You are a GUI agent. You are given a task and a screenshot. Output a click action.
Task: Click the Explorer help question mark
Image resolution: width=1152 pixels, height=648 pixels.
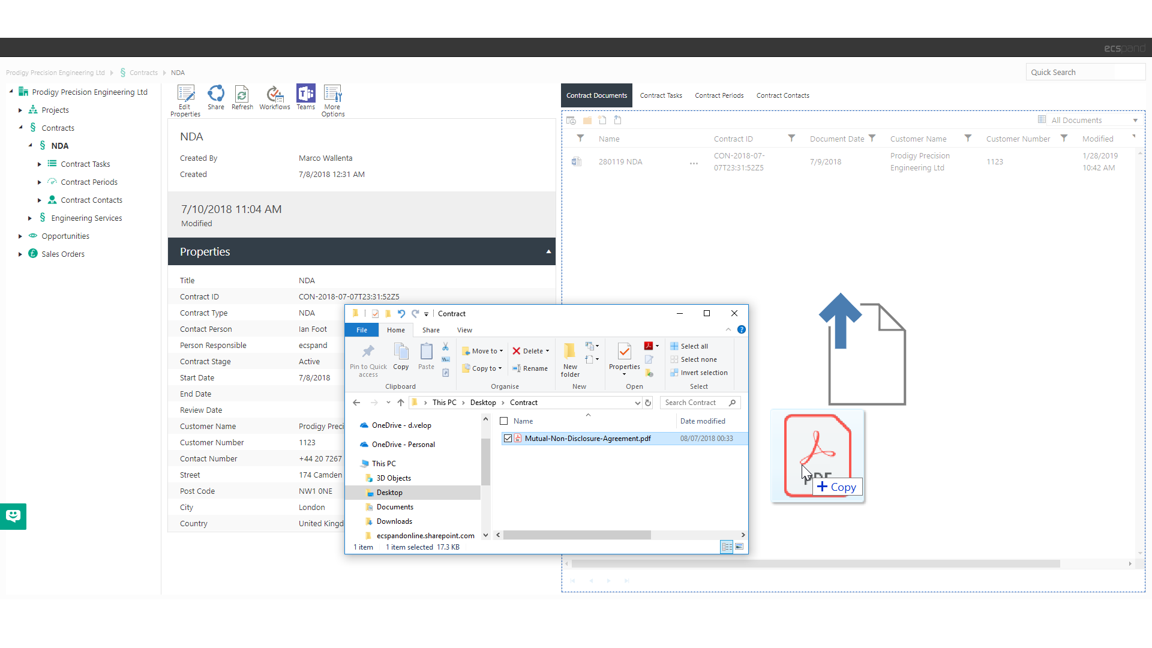click(x=742, y=329)
